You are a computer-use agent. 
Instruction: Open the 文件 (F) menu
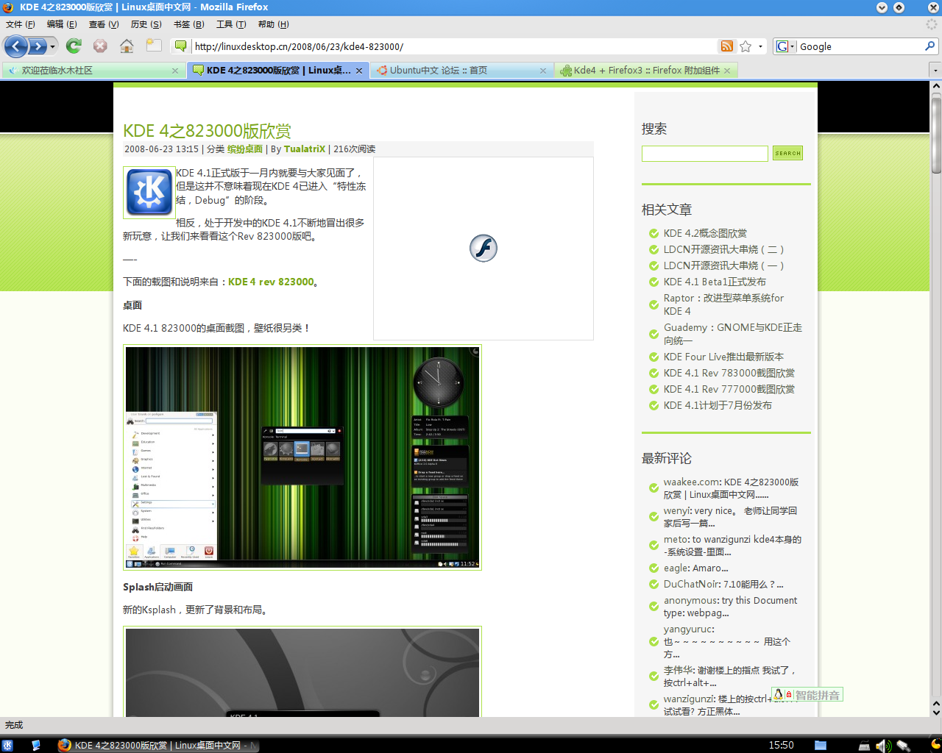pos(21,24)
